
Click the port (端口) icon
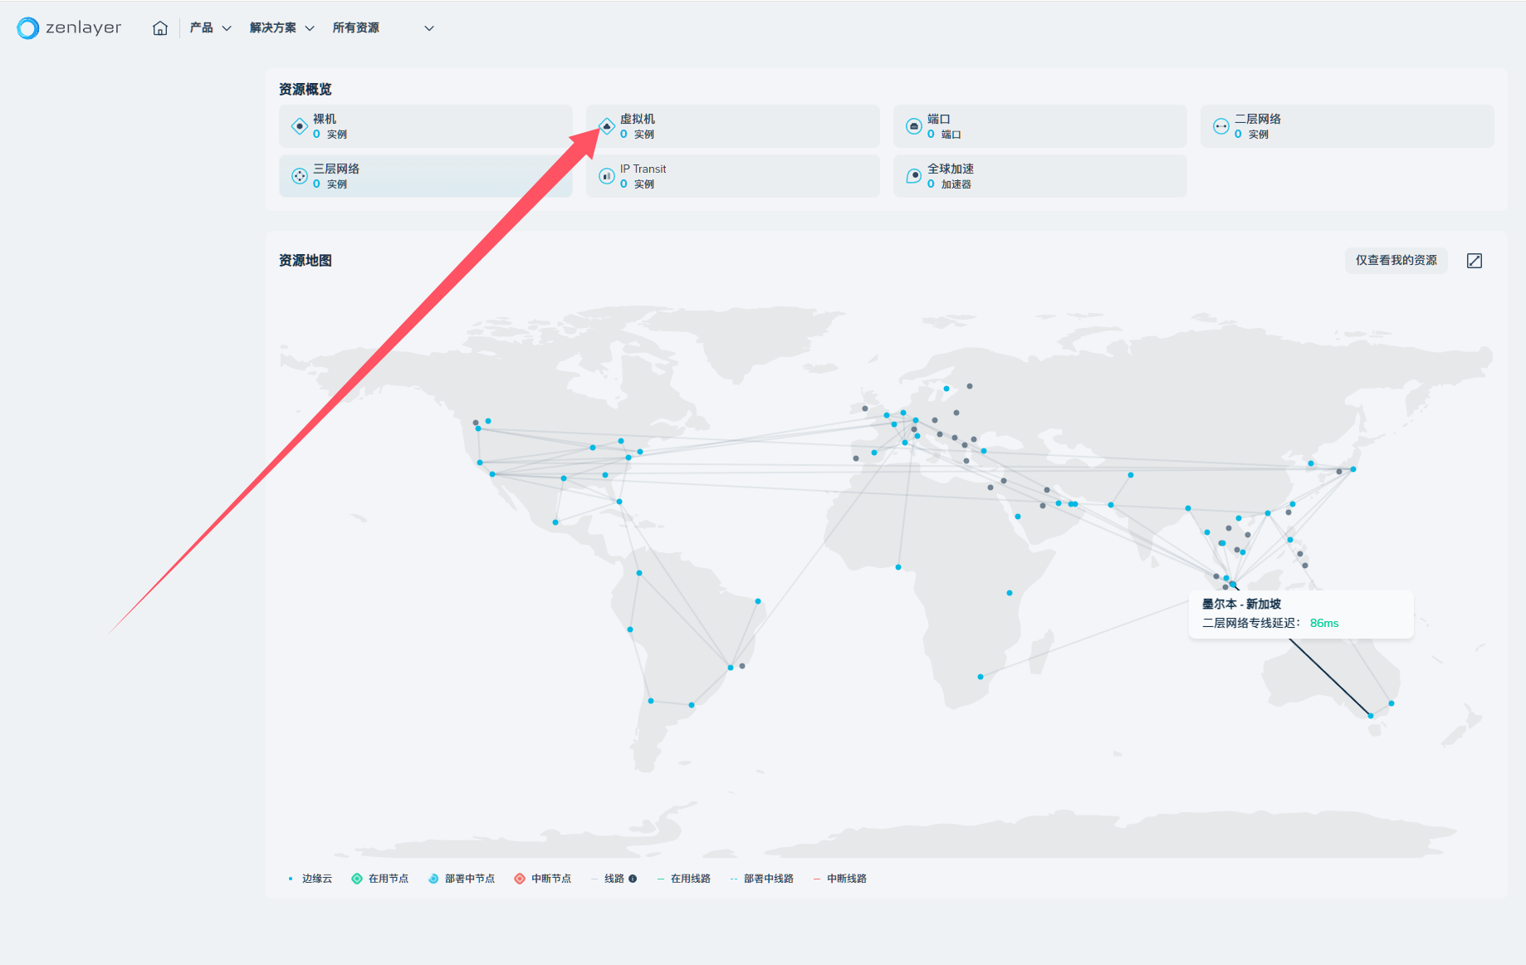click(914, 126)
